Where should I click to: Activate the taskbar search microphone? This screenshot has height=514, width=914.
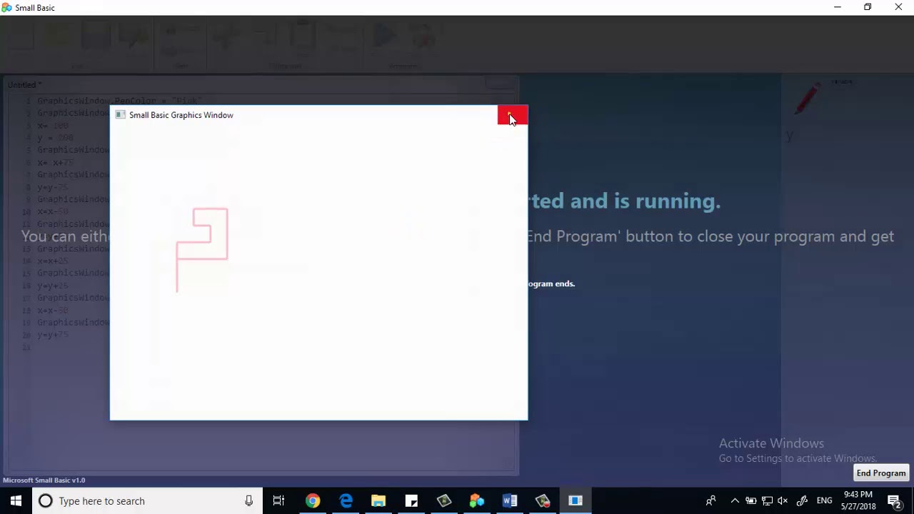pyautogui.click(x=248, y=501)
